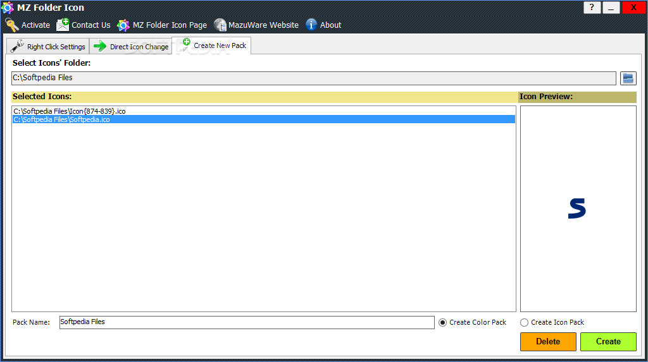Close the MZ Folder Icon window
The image size is (648, 362).
point(633,8)
